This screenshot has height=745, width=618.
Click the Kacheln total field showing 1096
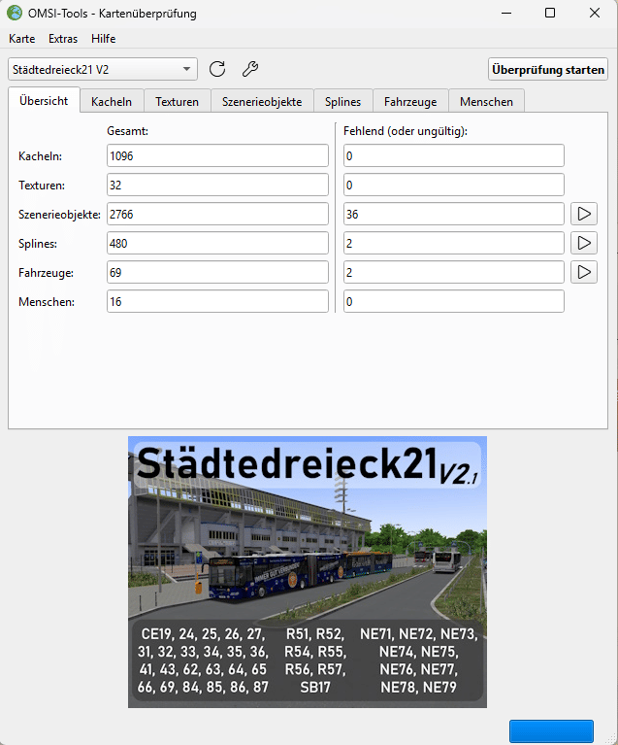click(218, 155)
